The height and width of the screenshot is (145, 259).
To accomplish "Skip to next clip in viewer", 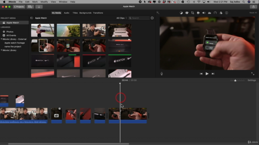I will 213,74.
